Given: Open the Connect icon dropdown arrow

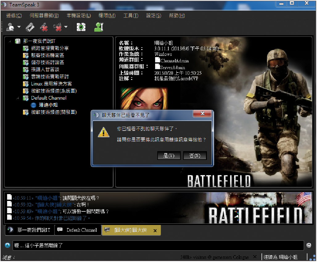Looking at the screenshot, I should point(19,27).
